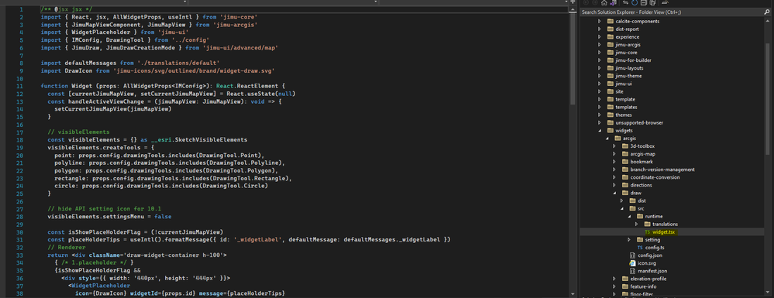Click the Refresh icon in Solution Explorer toolbar

click(x=635, y=2)
